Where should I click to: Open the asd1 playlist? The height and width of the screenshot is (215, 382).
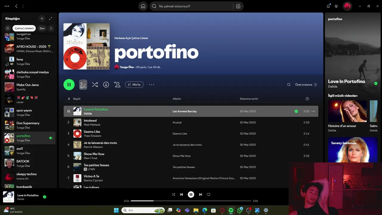[29, 151]
